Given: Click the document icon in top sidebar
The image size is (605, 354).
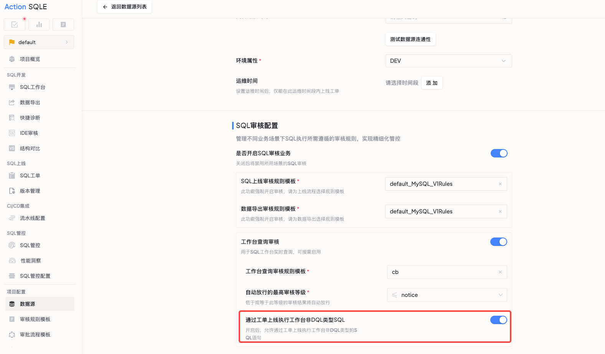Looking at the screenshot, I should coord(63,25).
